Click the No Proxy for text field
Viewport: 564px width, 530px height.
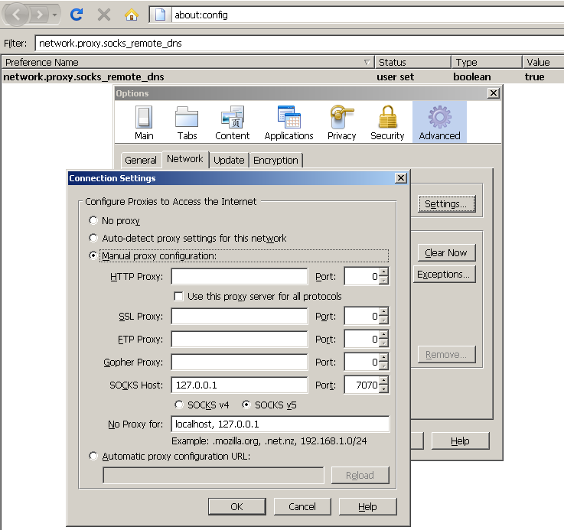click(280, 424)
